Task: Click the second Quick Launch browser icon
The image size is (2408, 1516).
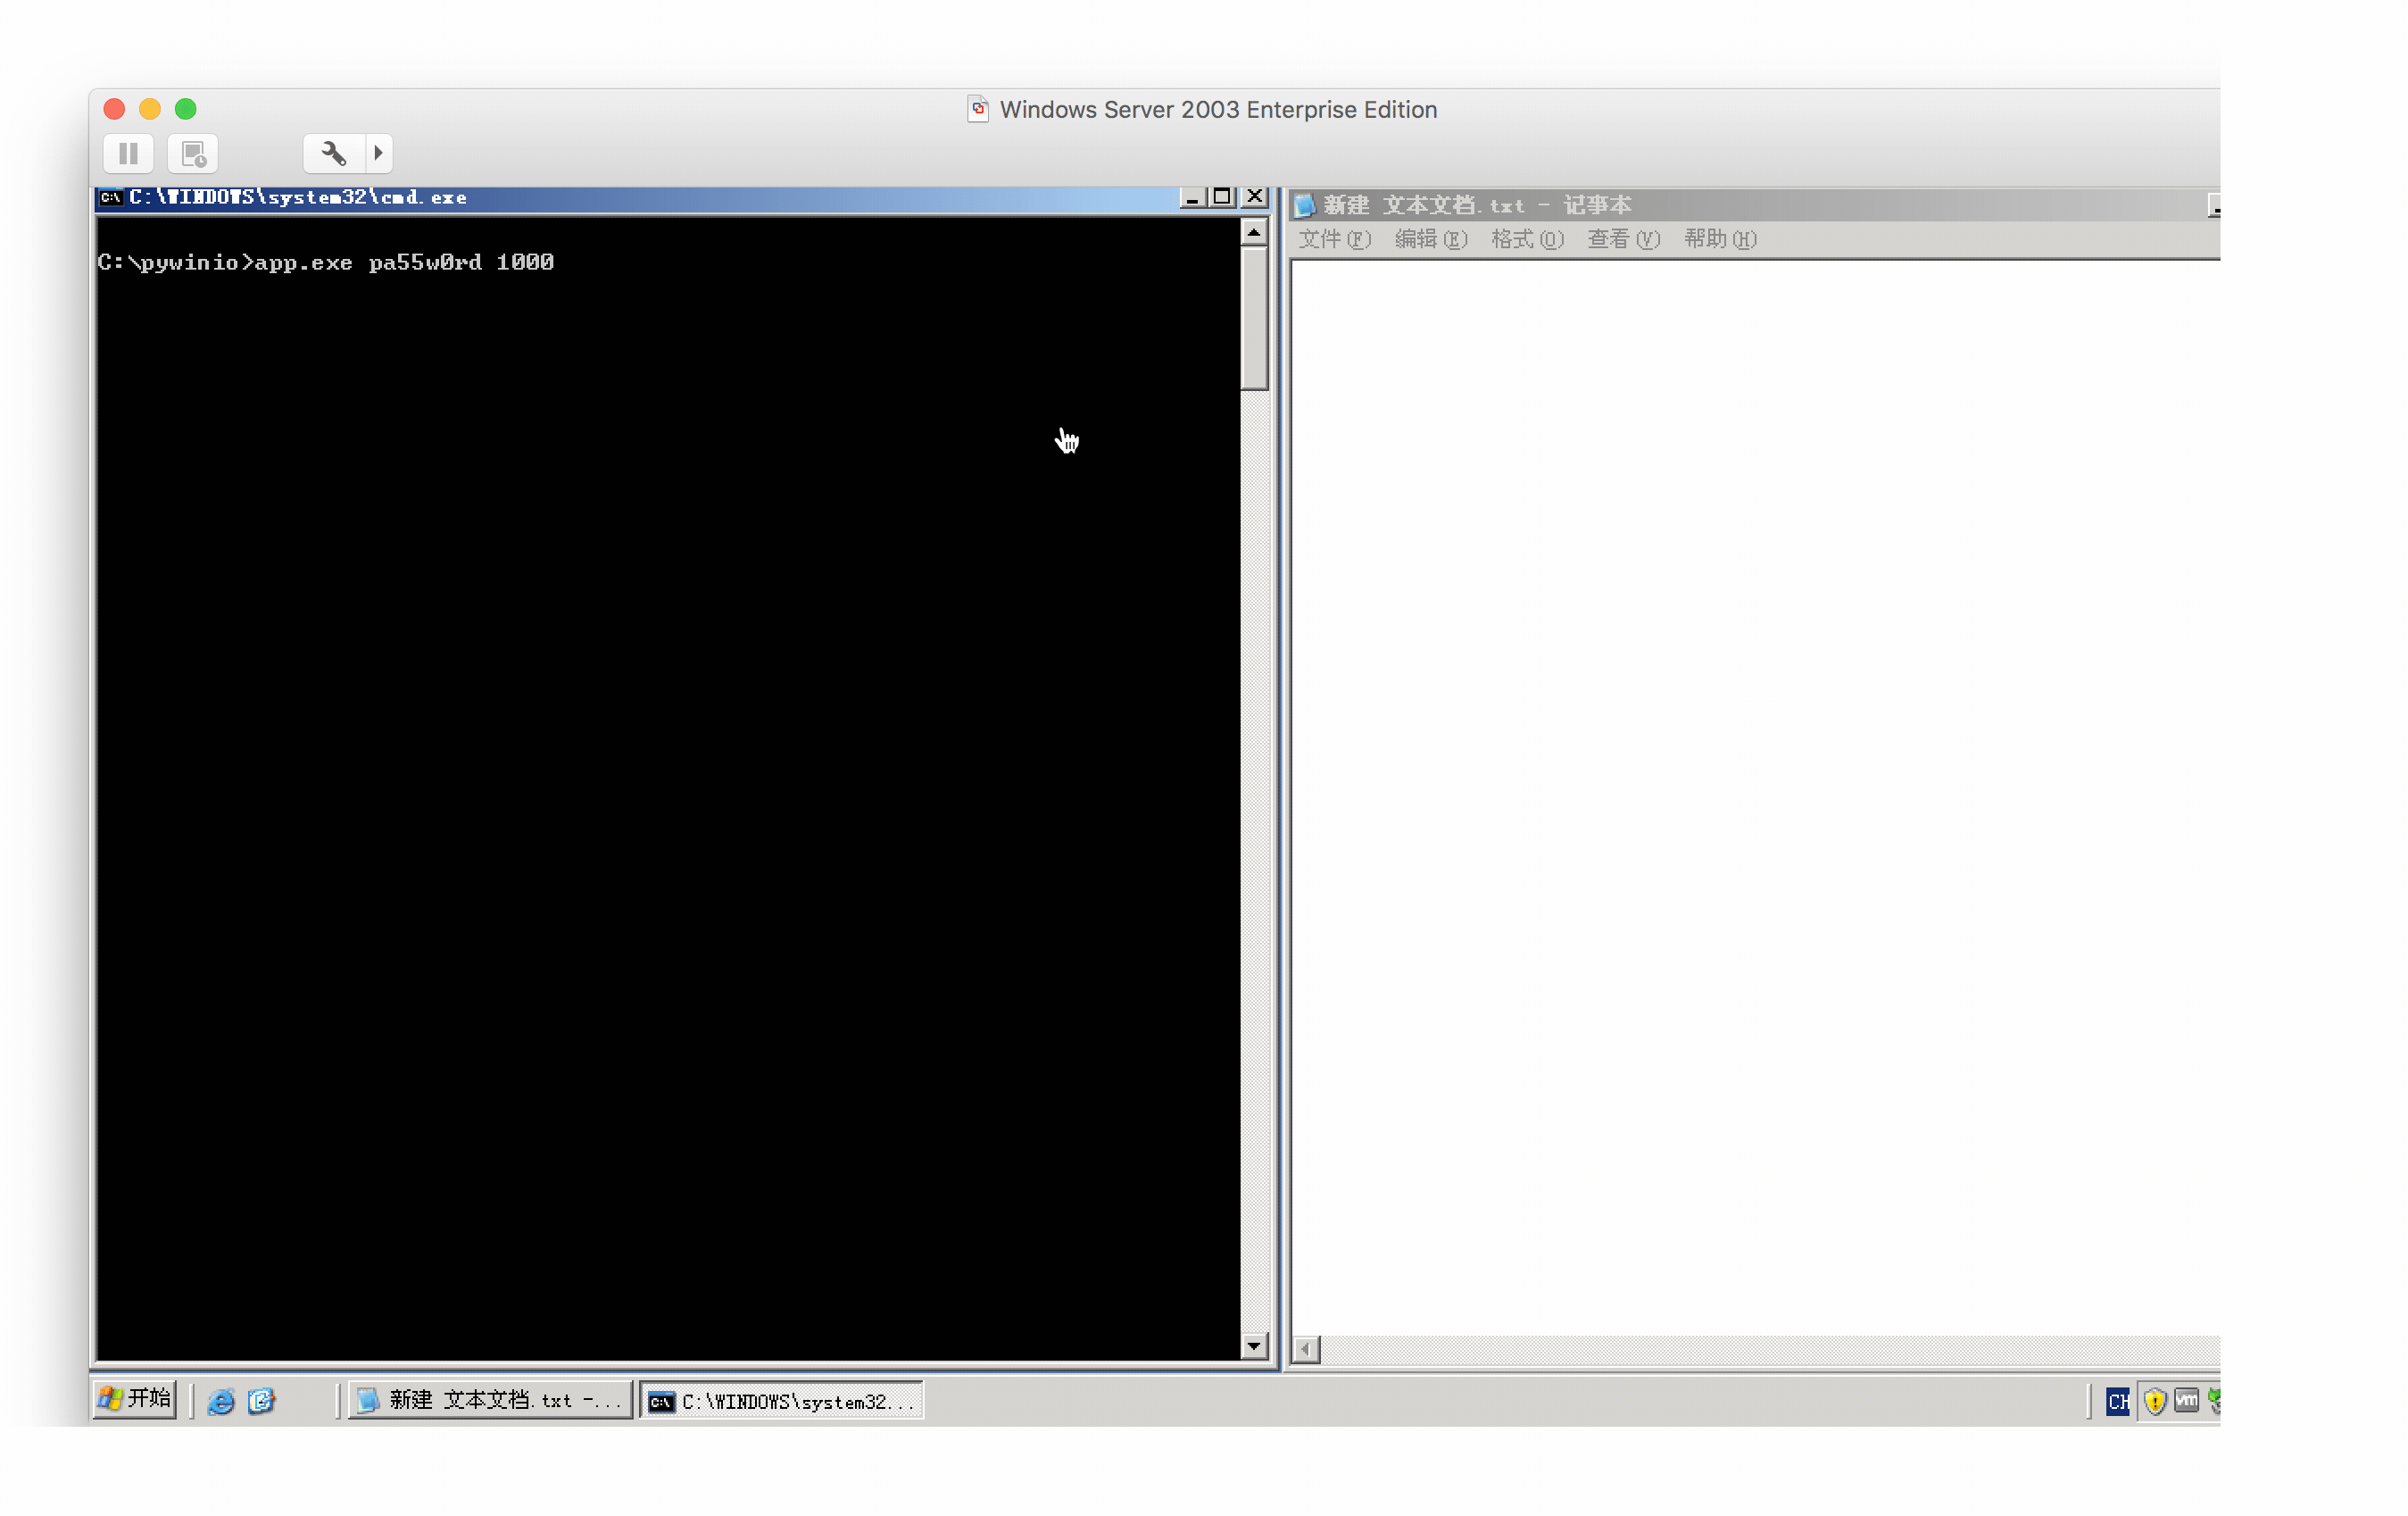Action: click(x=261, y=1401)
